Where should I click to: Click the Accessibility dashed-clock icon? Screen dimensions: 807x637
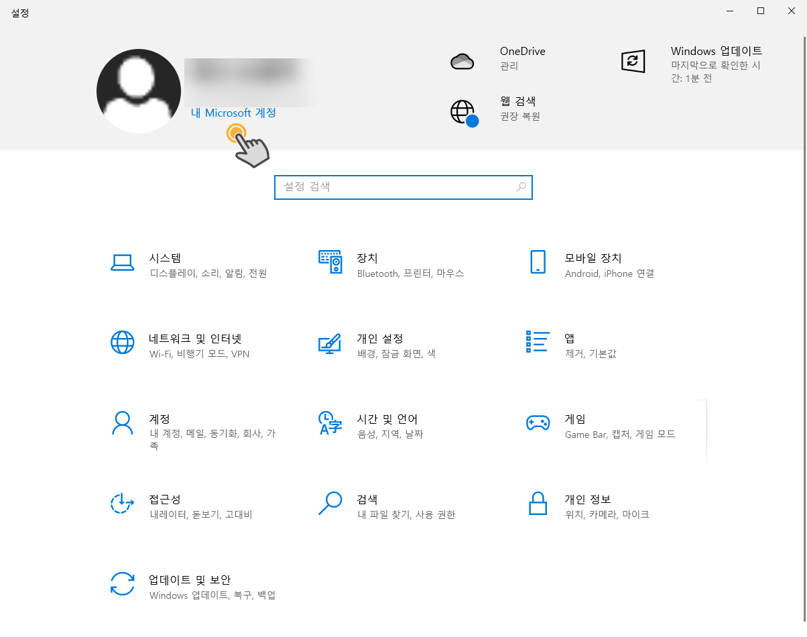click(x=122, y=504)
